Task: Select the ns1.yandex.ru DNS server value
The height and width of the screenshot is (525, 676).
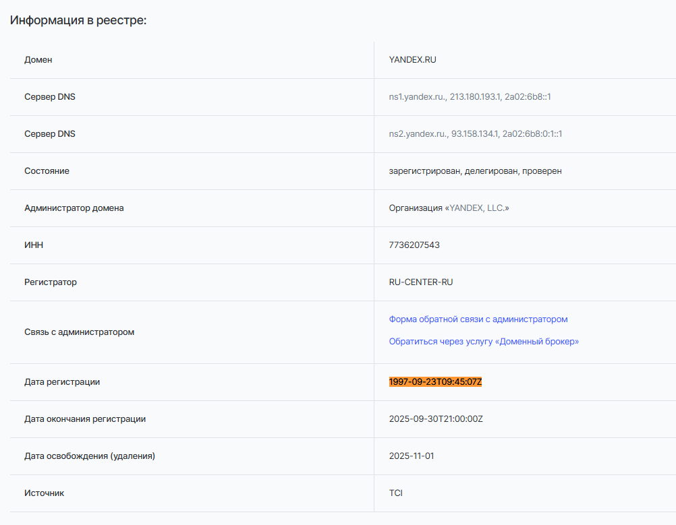Action: pos(470,97)
